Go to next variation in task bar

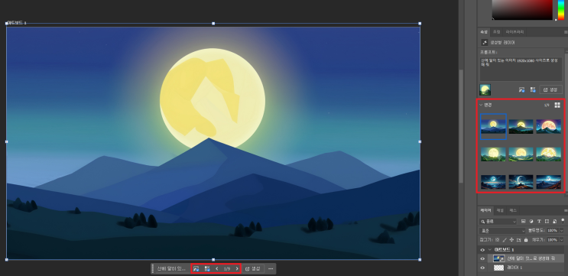237,269
